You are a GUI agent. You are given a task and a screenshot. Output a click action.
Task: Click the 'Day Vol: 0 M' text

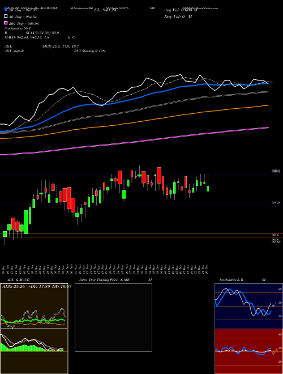pos(178,16)
